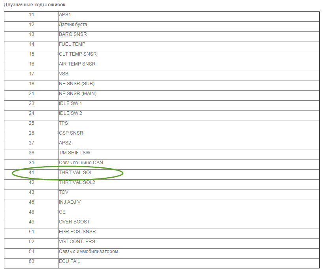Select the ECU FAIL entry
Viewport: 324px width, 272px height.
(x=70, y=261)
